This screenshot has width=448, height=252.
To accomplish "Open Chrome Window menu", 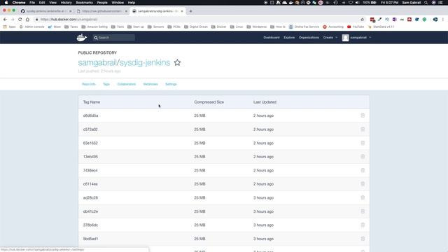I will tap(118, 3).
